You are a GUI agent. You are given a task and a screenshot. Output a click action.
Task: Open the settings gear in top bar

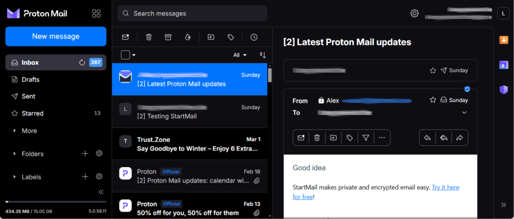pyautogui.click(x=414, y=13)
